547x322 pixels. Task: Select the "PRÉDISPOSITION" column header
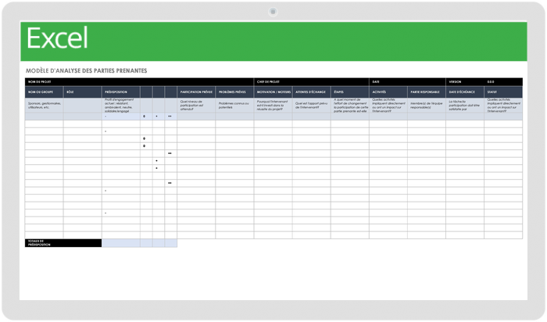[x=120, y=92]
